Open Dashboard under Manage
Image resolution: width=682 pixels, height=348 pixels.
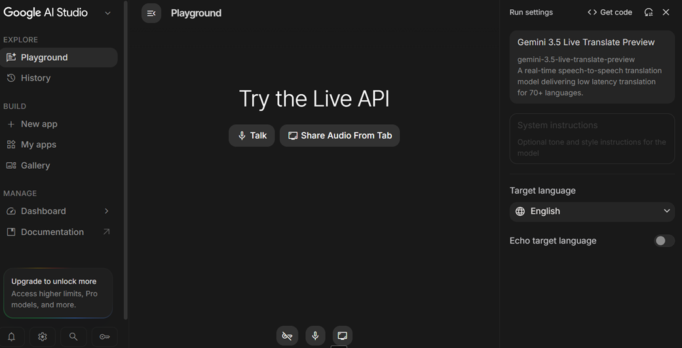pyautogui.click(x=59, y=211)
